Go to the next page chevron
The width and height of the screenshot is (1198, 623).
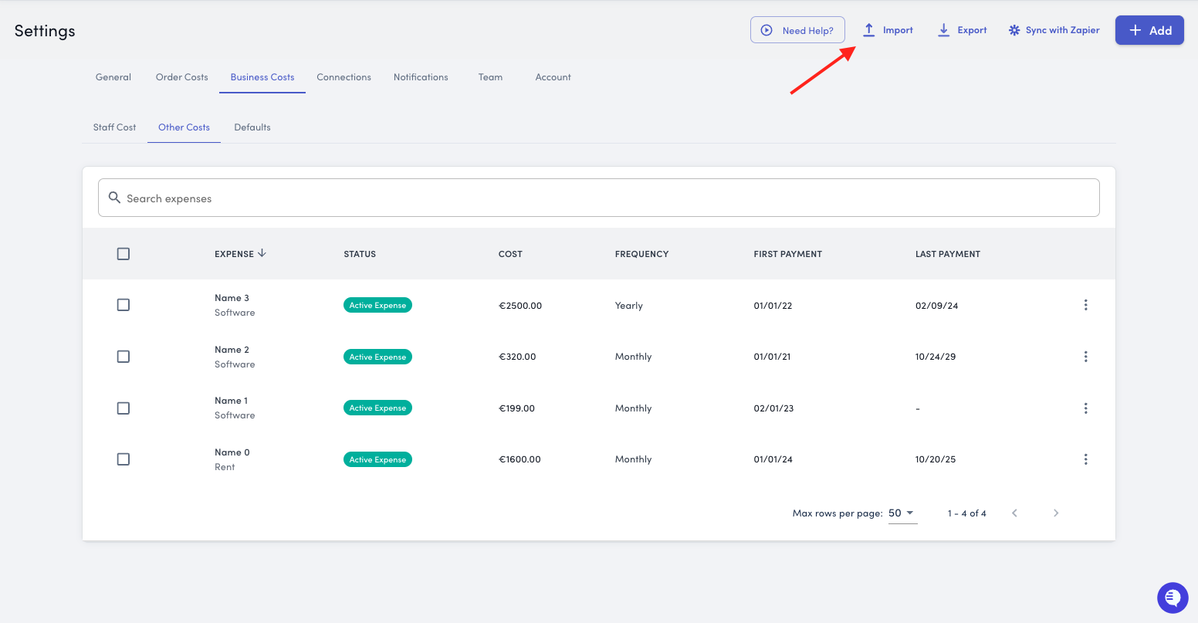[1056, 513]
